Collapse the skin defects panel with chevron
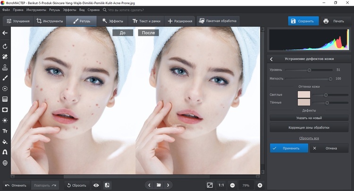This screenshot has width=354, height=191. coord(272,59)
